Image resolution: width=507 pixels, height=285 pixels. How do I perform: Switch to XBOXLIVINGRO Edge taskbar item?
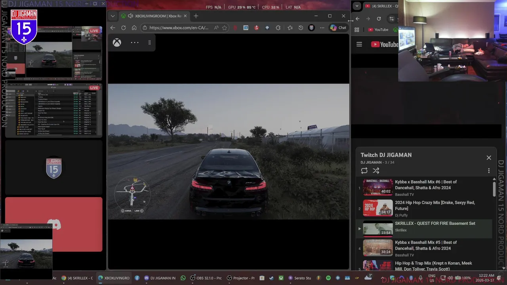[x=114, y=278]
